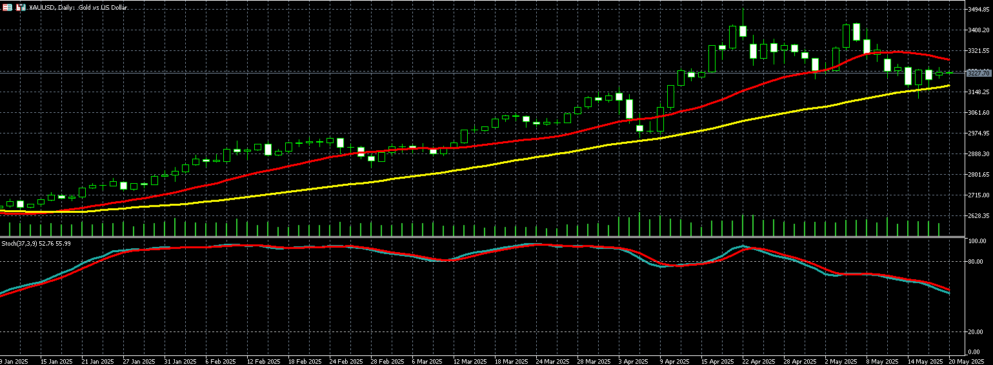
Task: Click the 100.00 stochastic level label
Action: (x=978, y=241)
